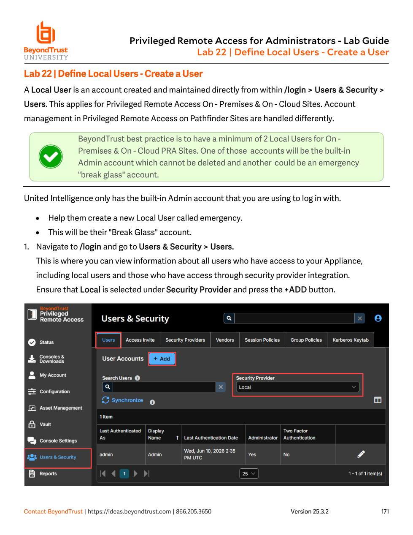Clear the top search with the X
Screen dimensions: 413x535
point(360,318)
